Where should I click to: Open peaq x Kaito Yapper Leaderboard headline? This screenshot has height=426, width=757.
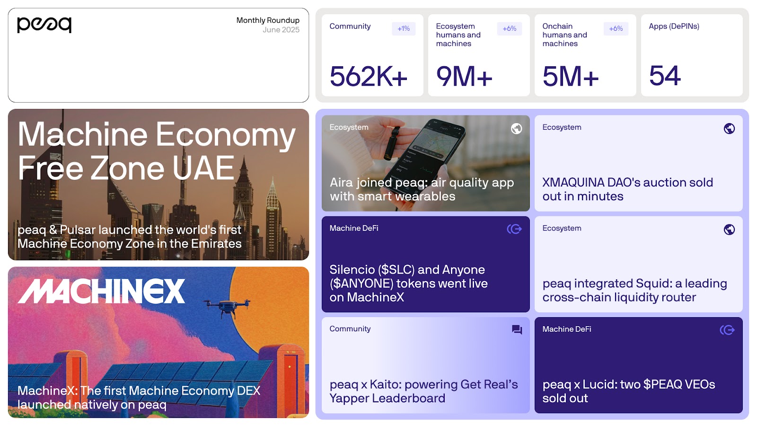pyautogui.click(x=424, y=391)
